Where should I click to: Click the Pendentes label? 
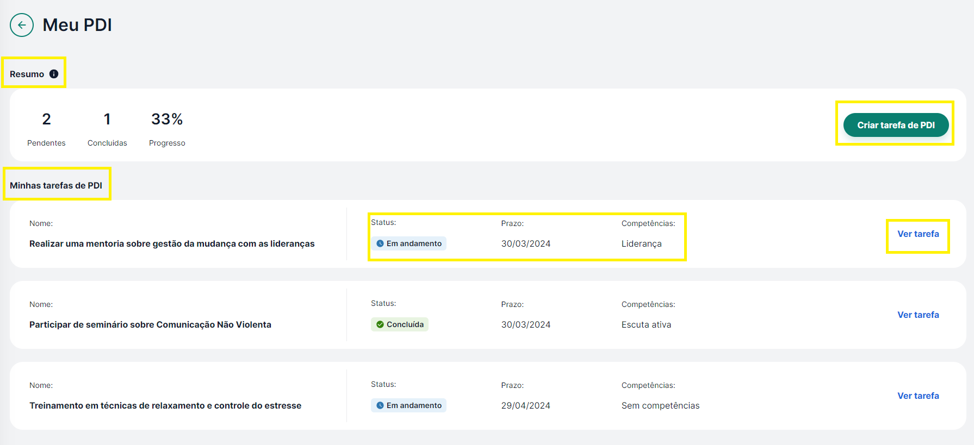click(46, 143)
